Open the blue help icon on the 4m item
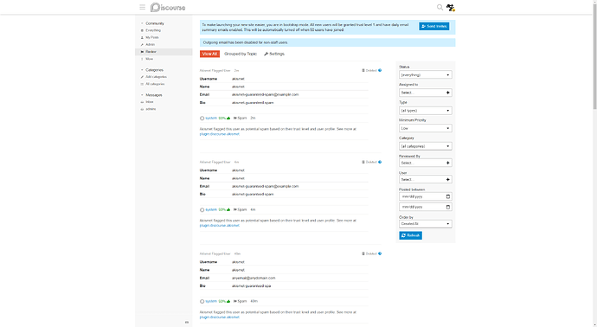Screen dimensions: 597x327 click(x=380, y=162)
